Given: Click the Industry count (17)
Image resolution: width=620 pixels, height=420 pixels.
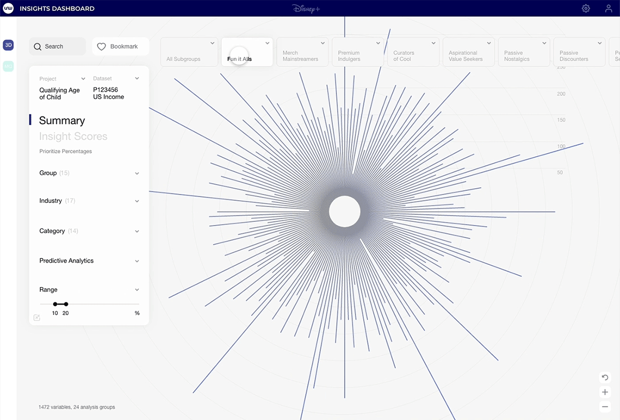Looking at the screenshot, I should pyautogui.click(x=70, y=201).
